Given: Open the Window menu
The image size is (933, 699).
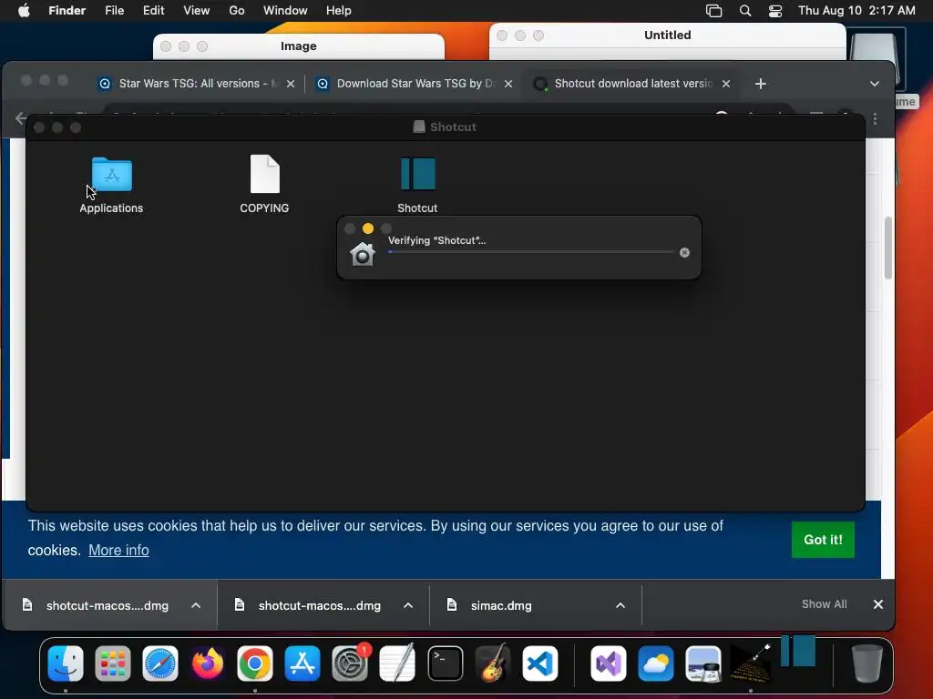Looking at the screenshot, I should [x=285, y=11].
